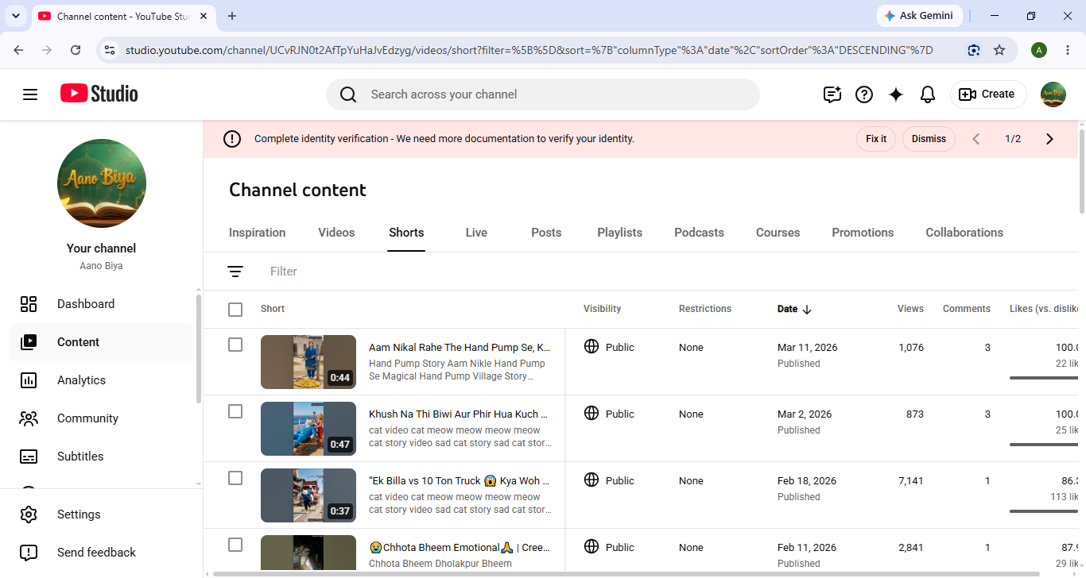The width and height of the screenshot is (1086, 578).
Task: Click the Fix it button
Action: pos(876,139)
